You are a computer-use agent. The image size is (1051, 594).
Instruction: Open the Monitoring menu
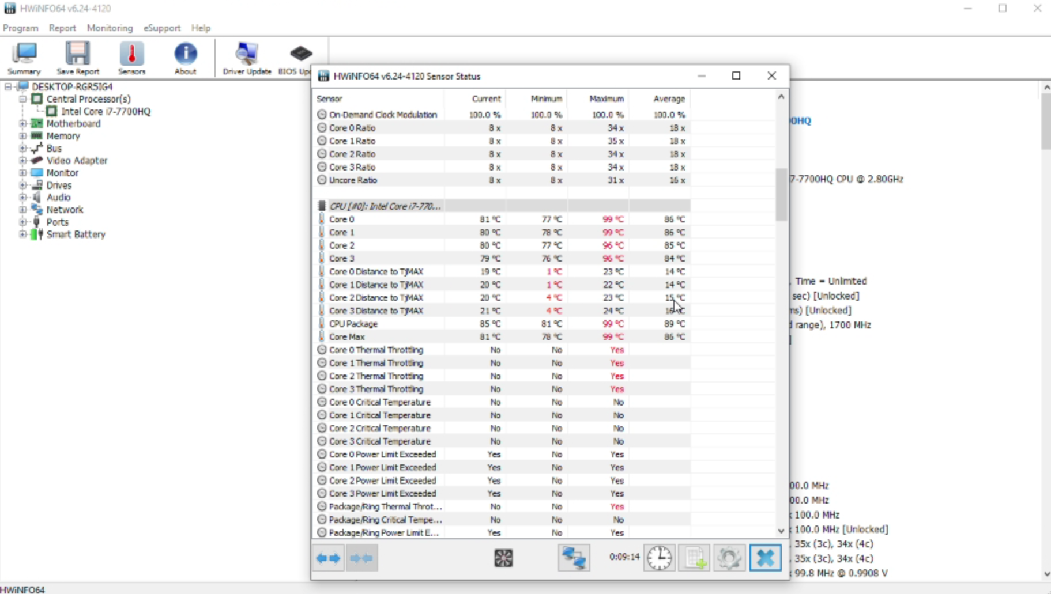[110, 28]
